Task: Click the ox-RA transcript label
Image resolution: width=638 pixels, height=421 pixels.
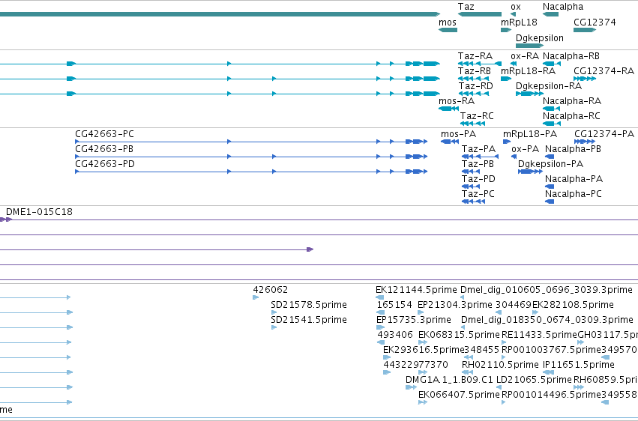Action: click(525, 56)
